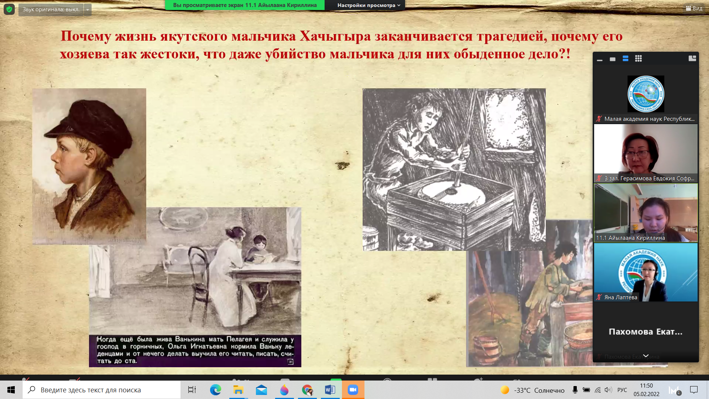Open the 'Вид' view menu
709x399 pixels.
pos(694,8)
